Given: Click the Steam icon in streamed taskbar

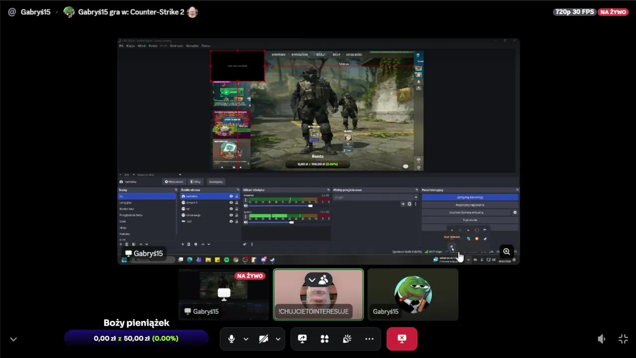Looking at the screenshot, I should point(272,260).
